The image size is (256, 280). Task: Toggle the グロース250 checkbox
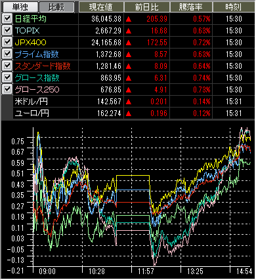7,89
